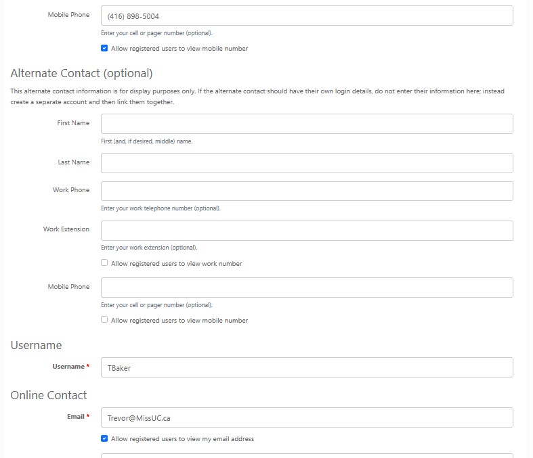Uncheck the checked 'view mobile number' box
The image size is (533, 458).
(x=104, y=49)
